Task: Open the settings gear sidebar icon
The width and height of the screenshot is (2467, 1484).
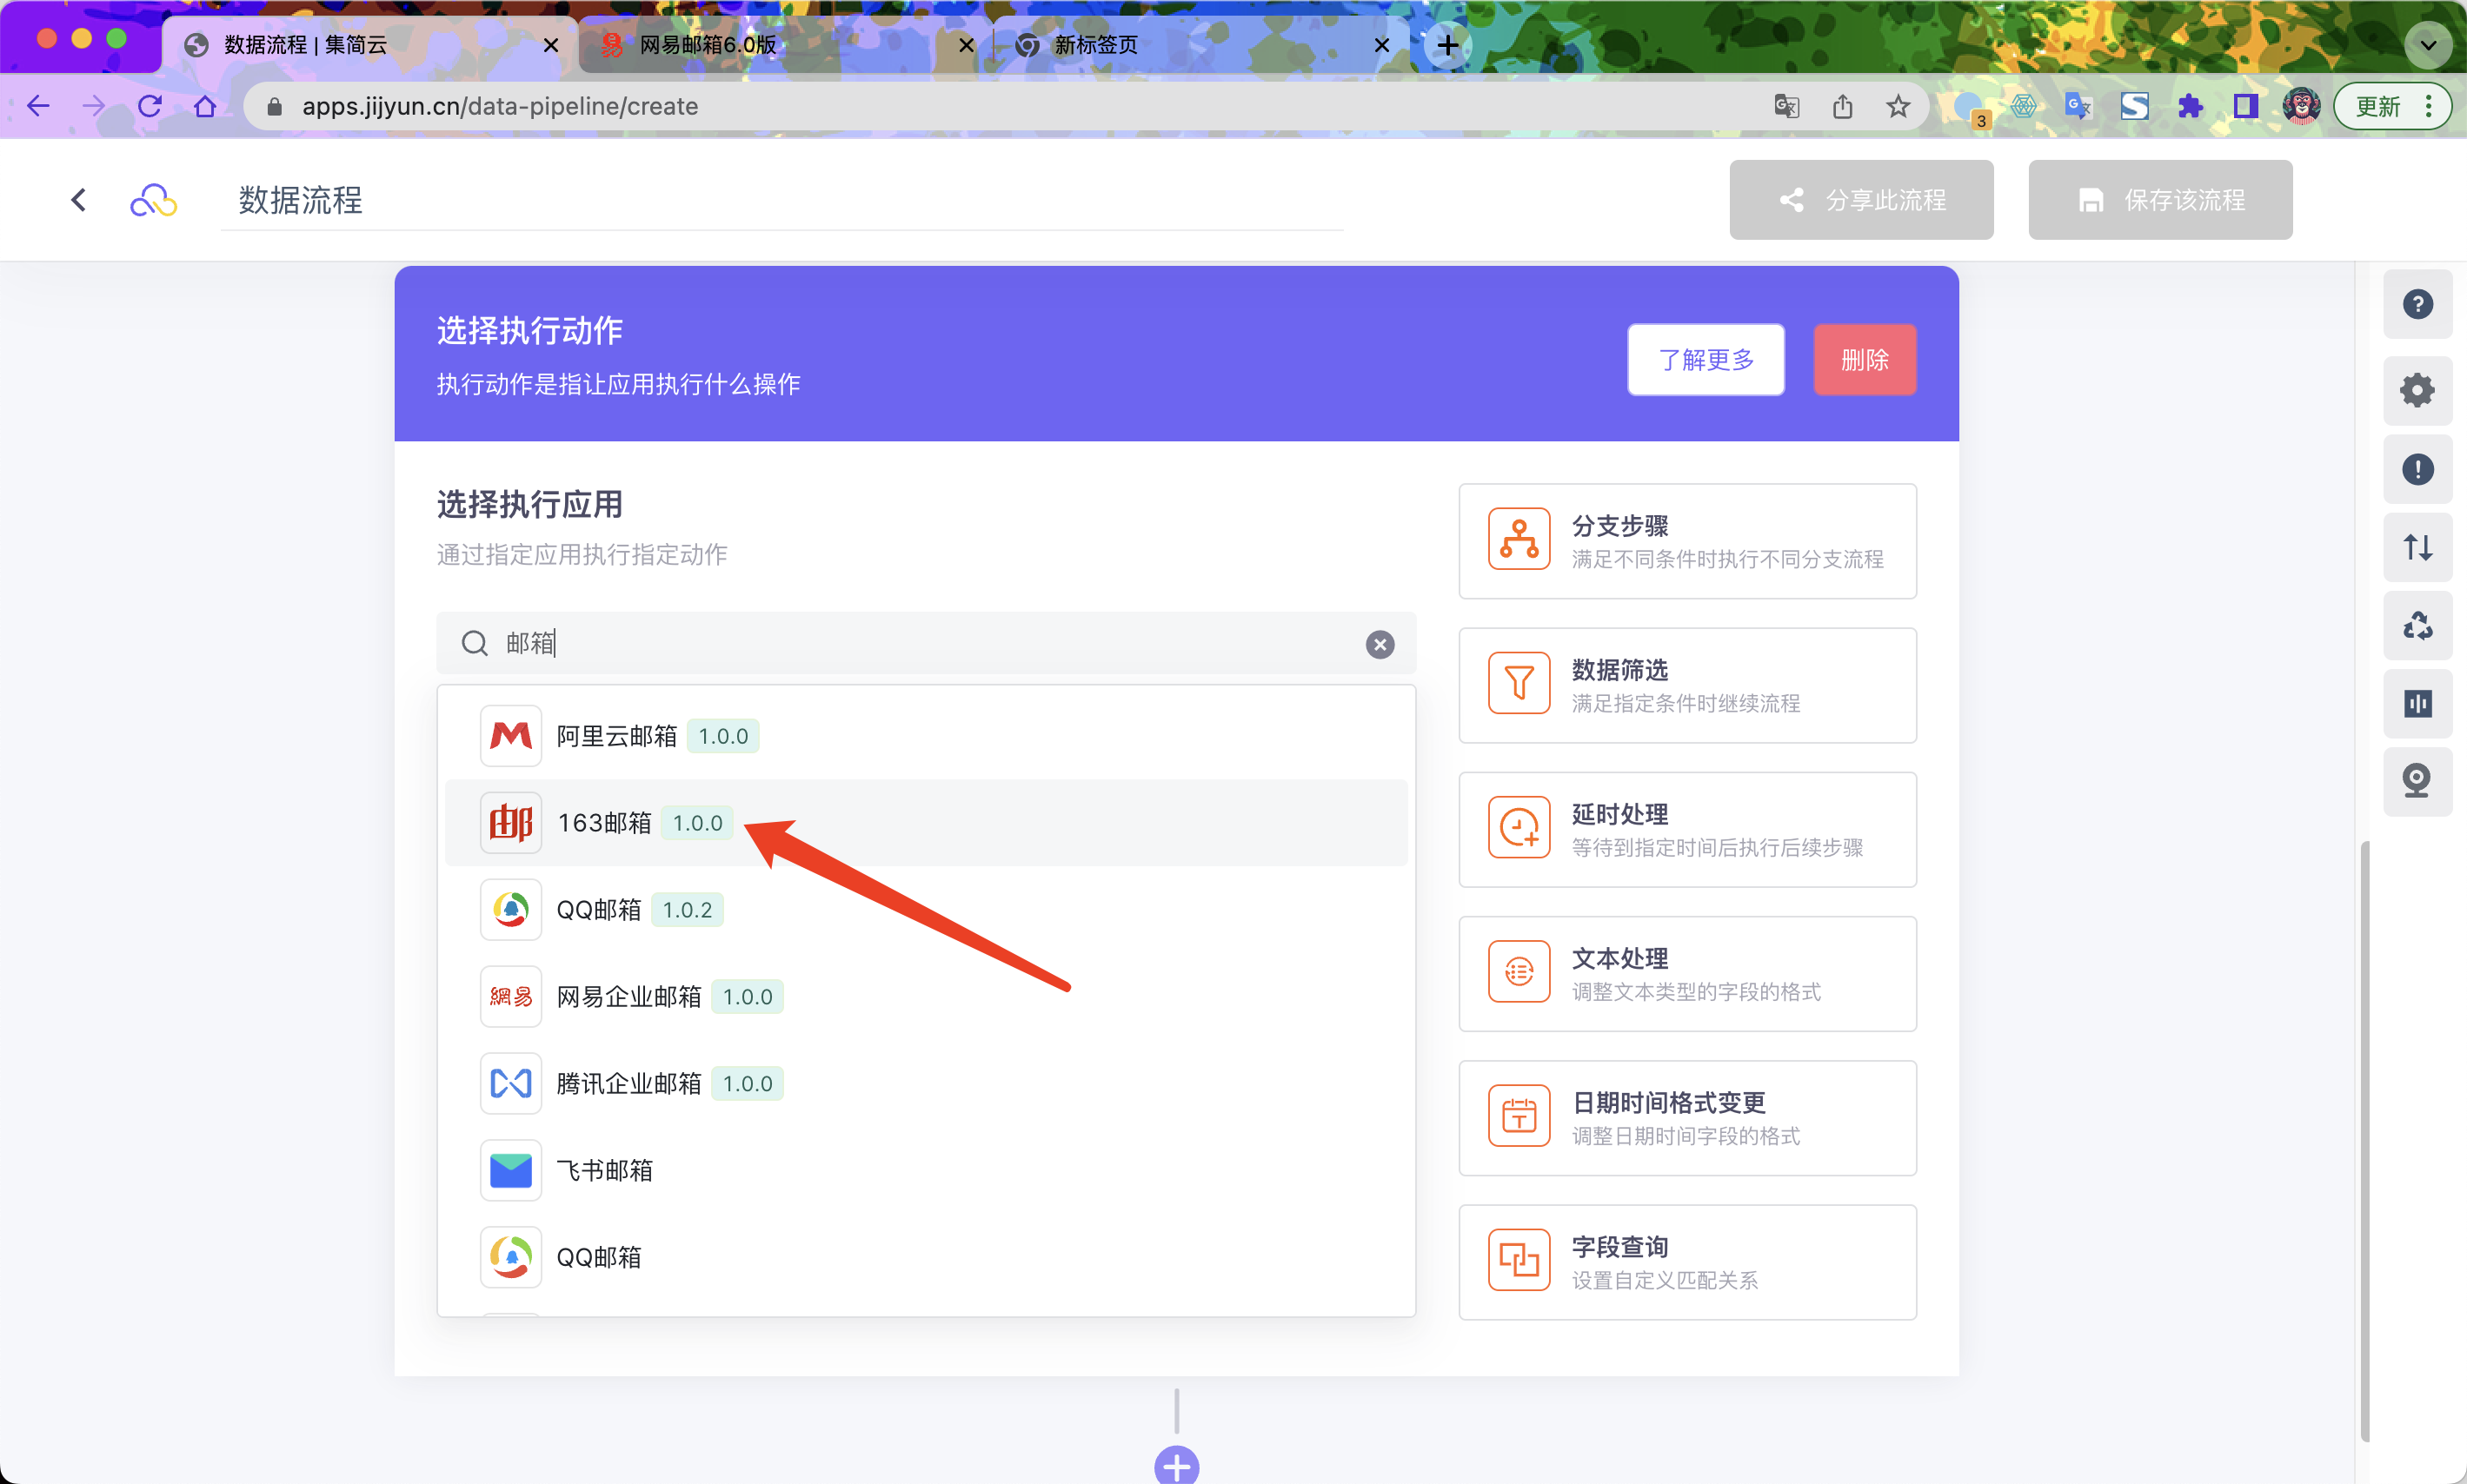Action: click(2417, 390)
